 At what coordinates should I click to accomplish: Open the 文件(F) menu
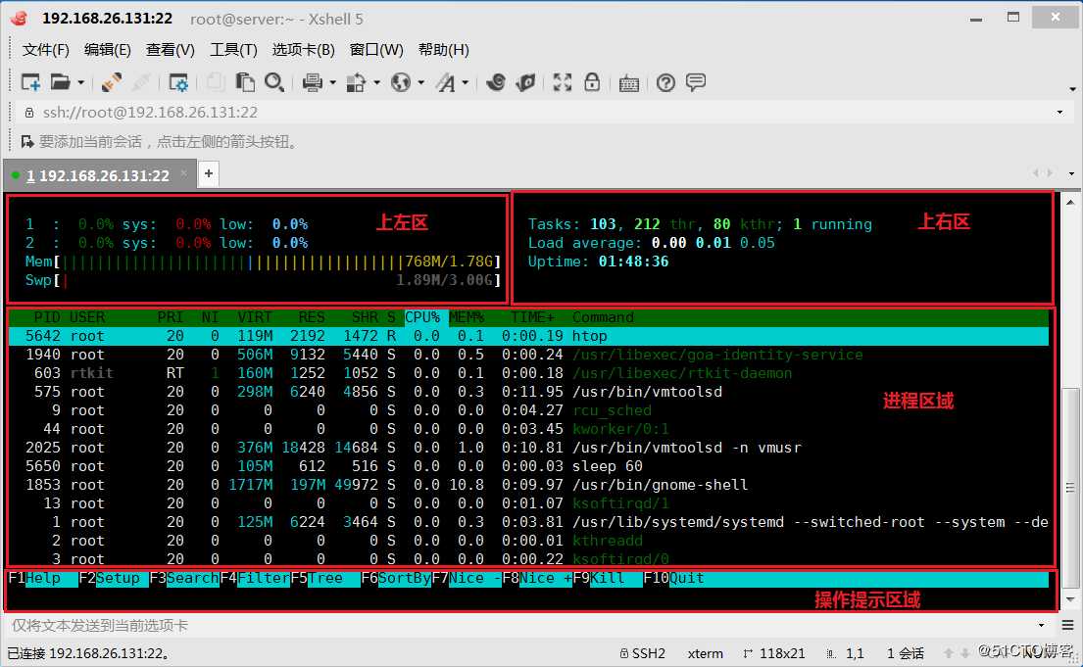[x=46, y=50]
